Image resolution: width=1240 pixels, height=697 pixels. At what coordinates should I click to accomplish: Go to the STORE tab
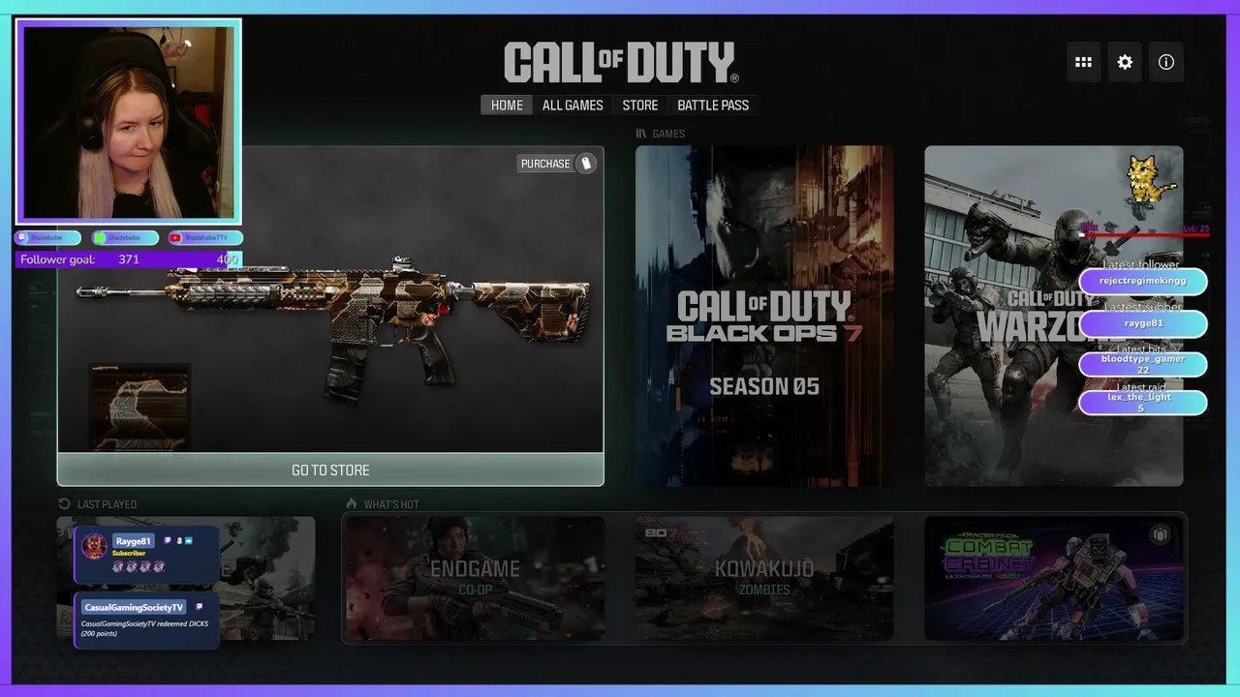point(640,106)
